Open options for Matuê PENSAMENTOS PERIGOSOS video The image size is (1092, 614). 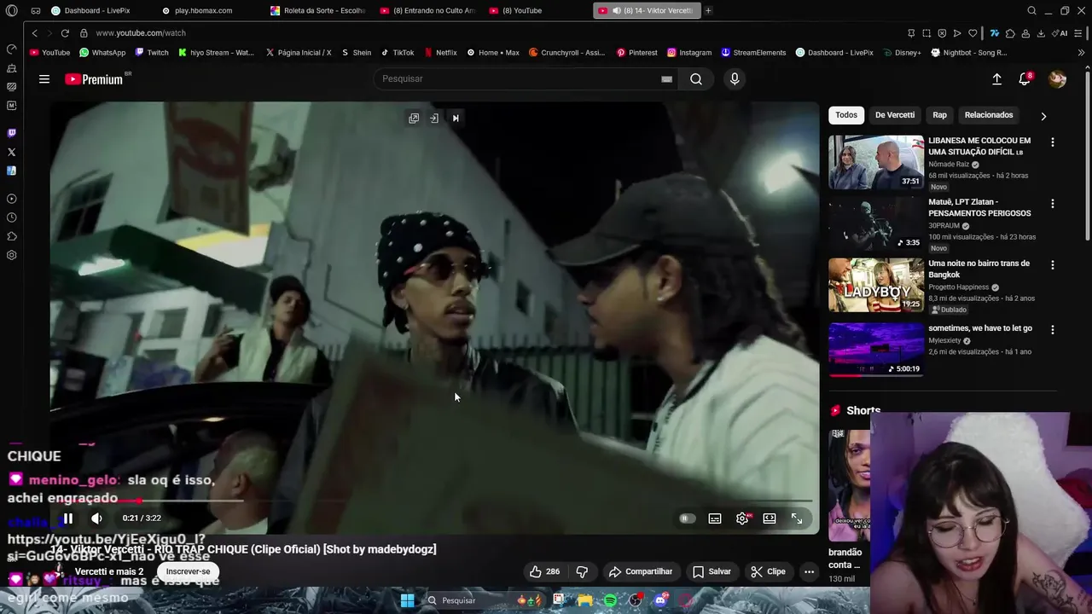[1052, 204]
